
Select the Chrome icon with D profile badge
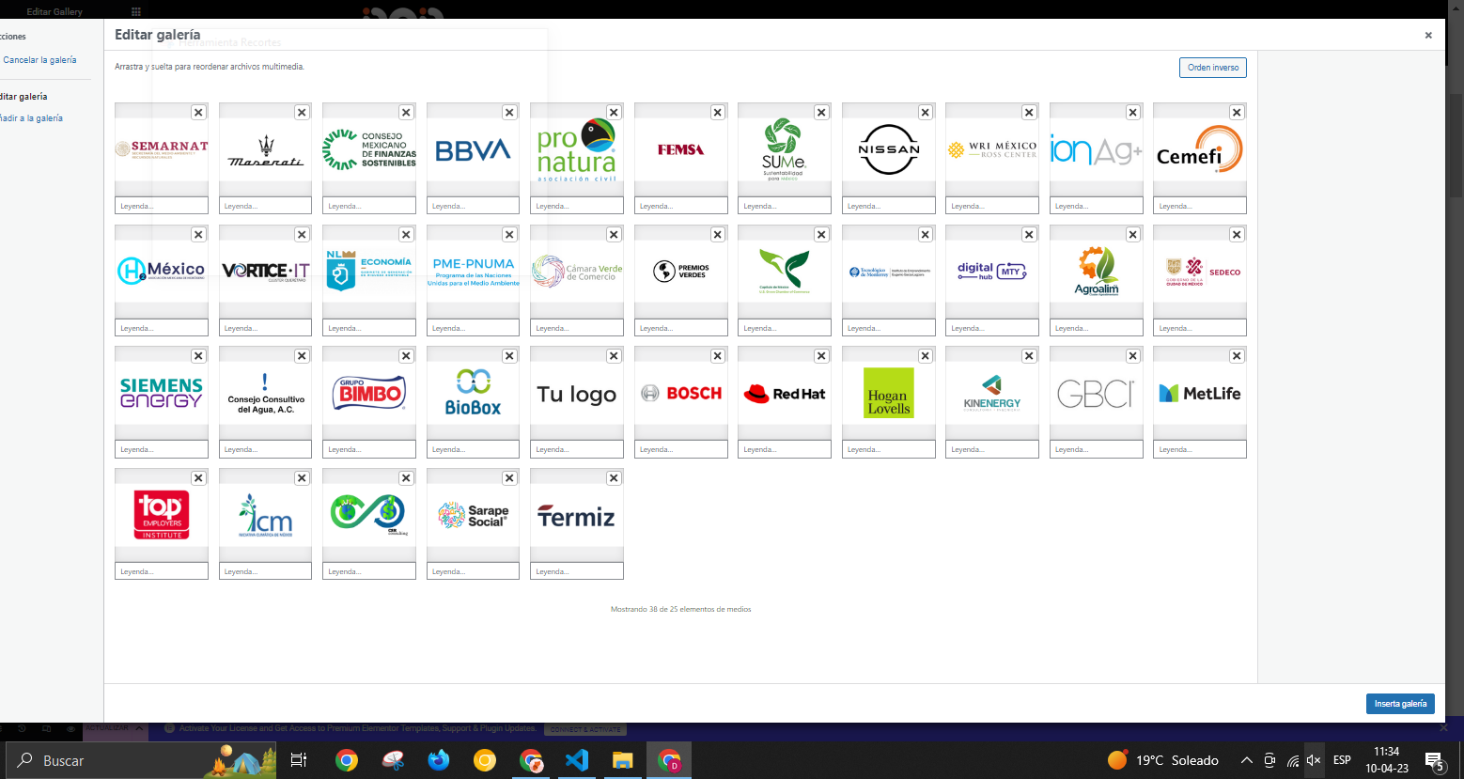(669, 760)
